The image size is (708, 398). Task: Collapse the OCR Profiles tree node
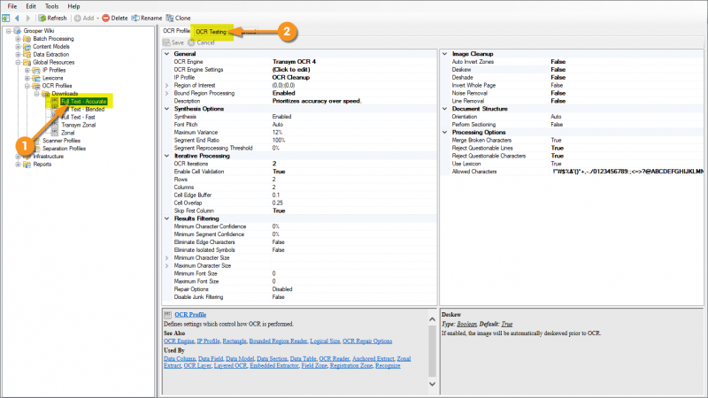[27, 86]
